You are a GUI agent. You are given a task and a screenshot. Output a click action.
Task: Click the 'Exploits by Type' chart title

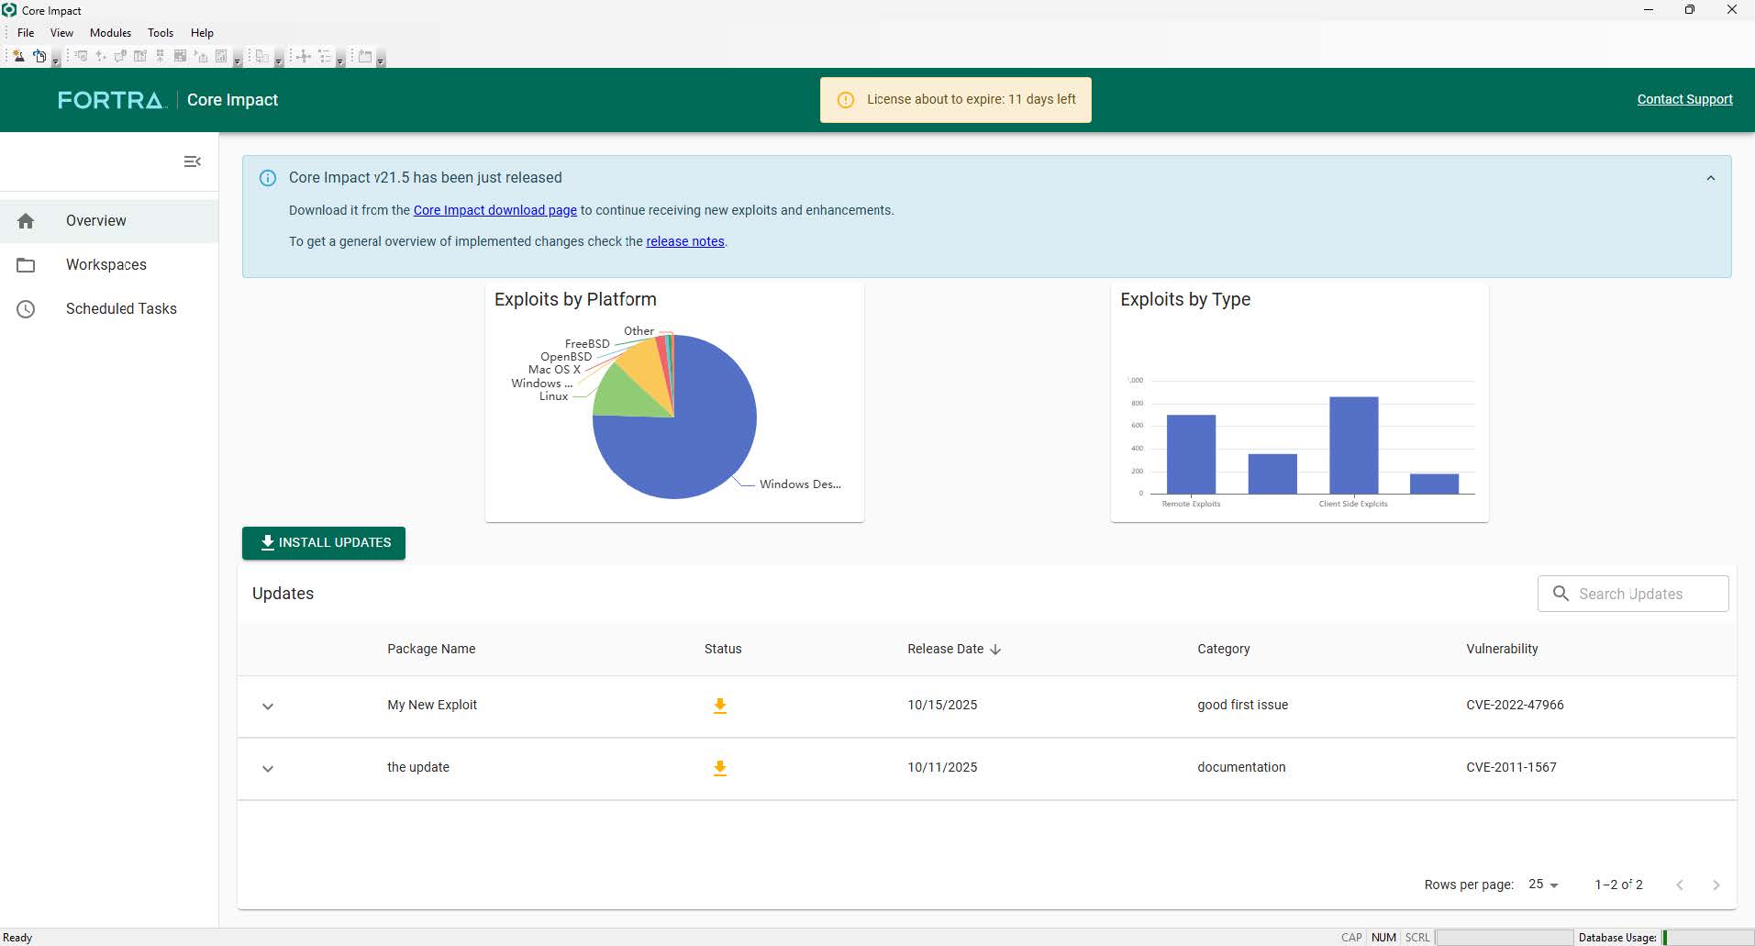1185,300
